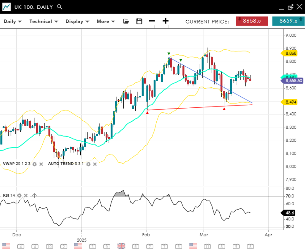Open AUTO TREND settings gear
This screenshot has height=250, width=305.
coord(88,164)
